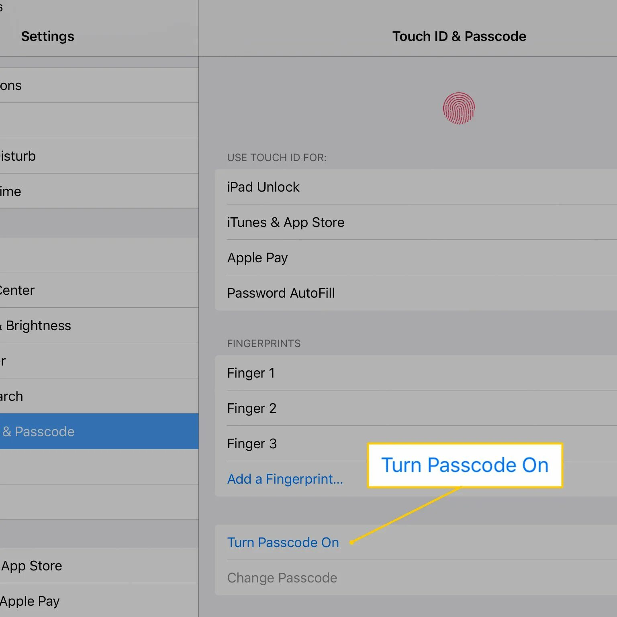Open Do Not Disturb in sidebar
The image size is (617, 617).
pos(18,156)
